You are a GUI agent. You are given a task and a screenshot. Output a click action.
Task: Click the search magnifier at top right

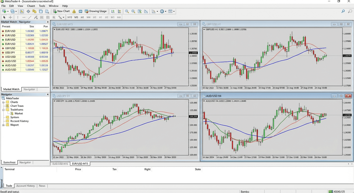(343, 11)
